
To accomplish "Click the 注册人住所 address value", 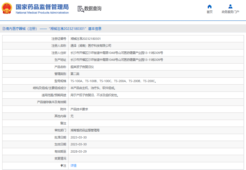I will click(117, 53).
